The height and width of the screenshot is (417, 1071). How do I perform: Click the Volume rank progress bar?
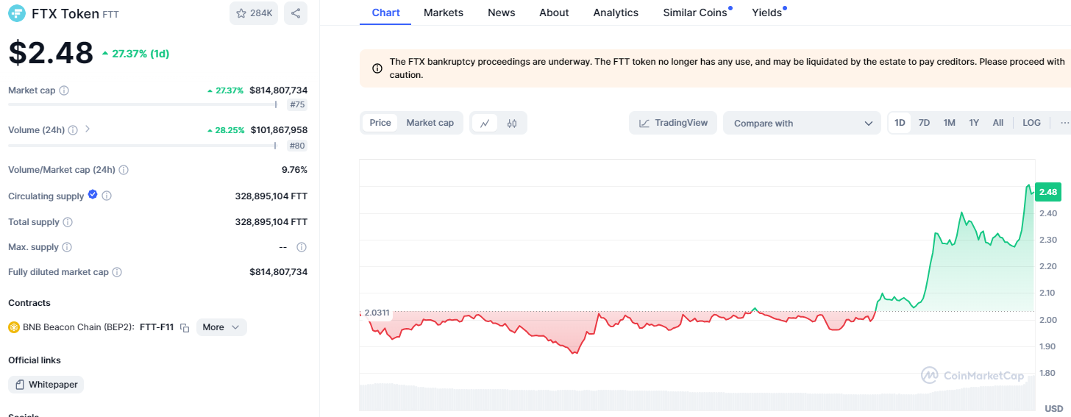(x=143, y=146)
